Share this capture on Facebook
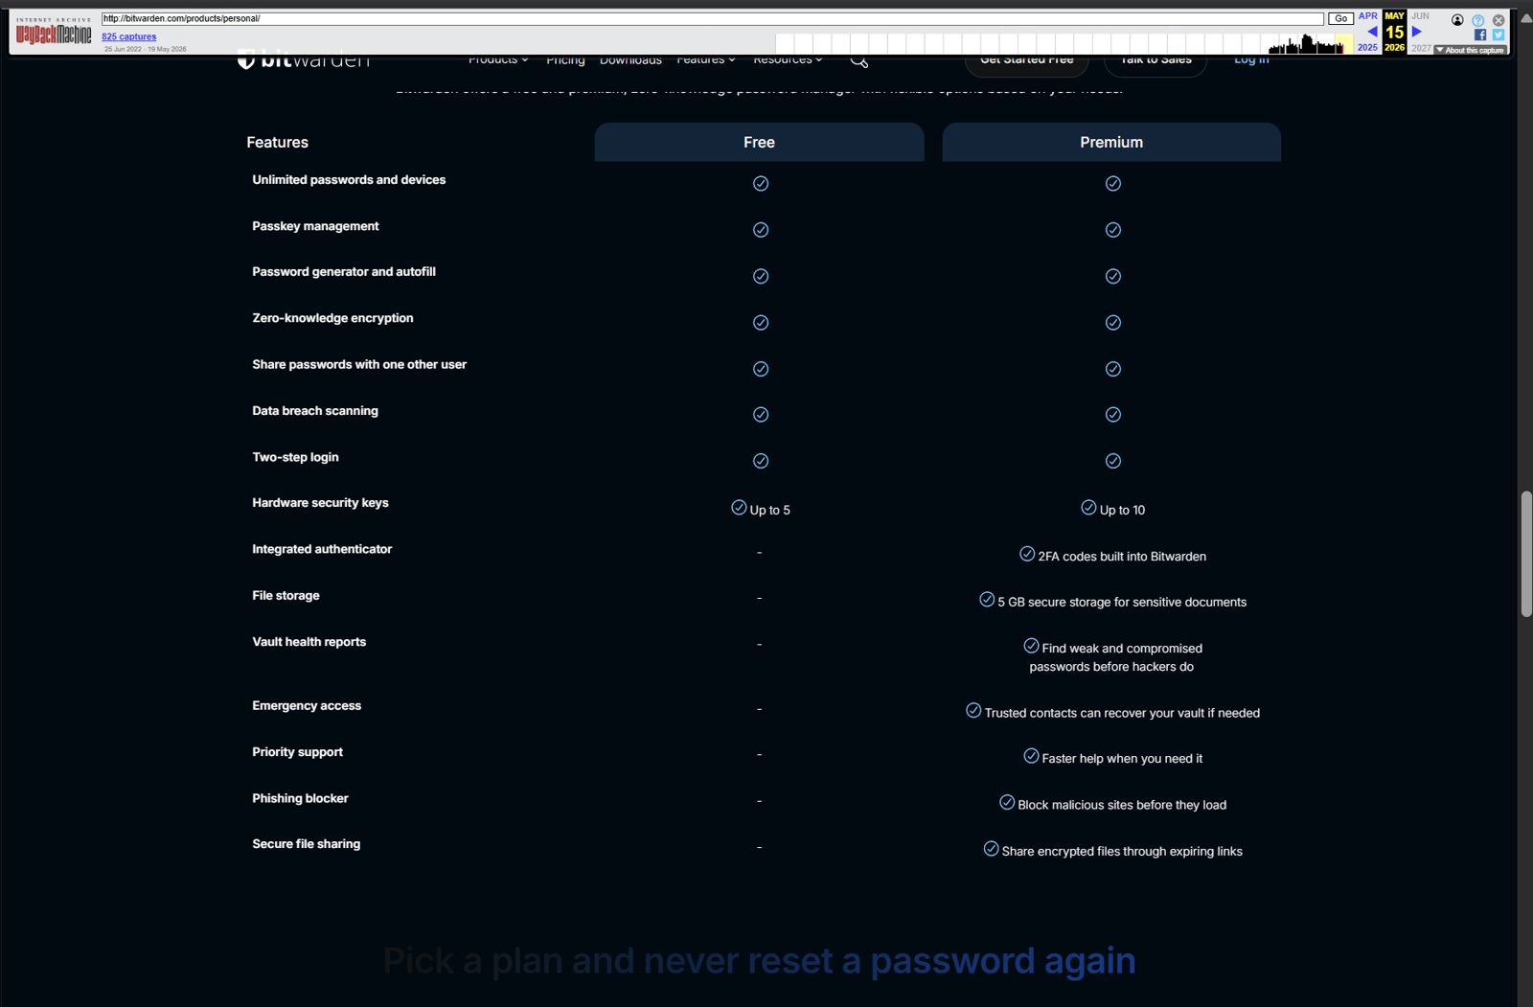Viewport: 1533px width, 1007px height. click(x=1480, y=35)
